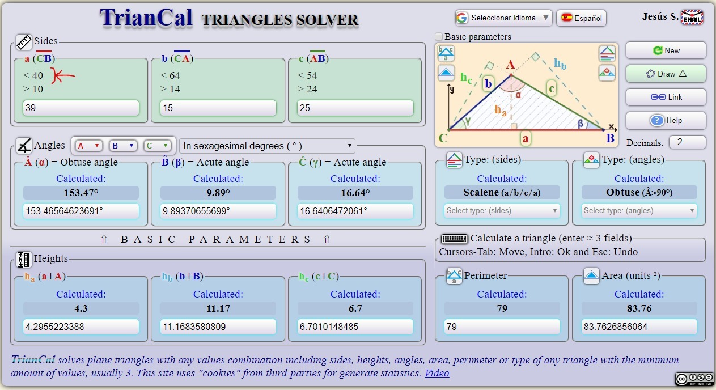The height and width of the screenshot is (390, 716).
Task: Click author name Jesús S.
Action: click(660, 17)
